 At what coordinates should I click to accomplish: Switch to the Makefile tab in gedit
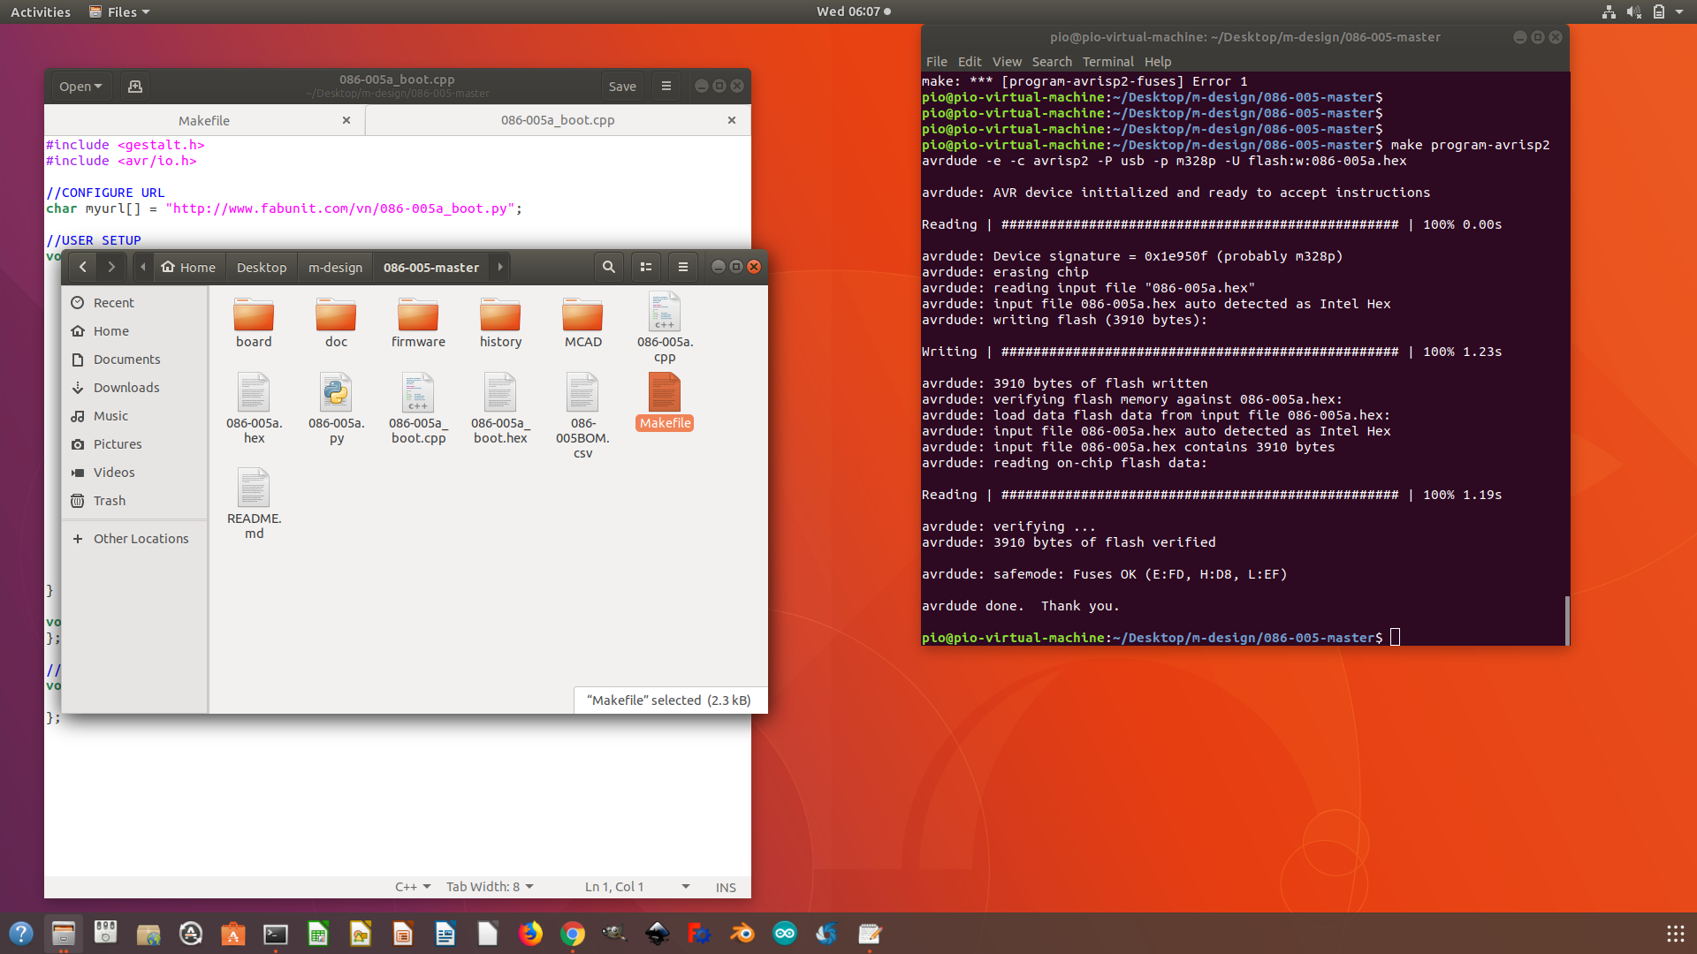(x=203, y=120)
